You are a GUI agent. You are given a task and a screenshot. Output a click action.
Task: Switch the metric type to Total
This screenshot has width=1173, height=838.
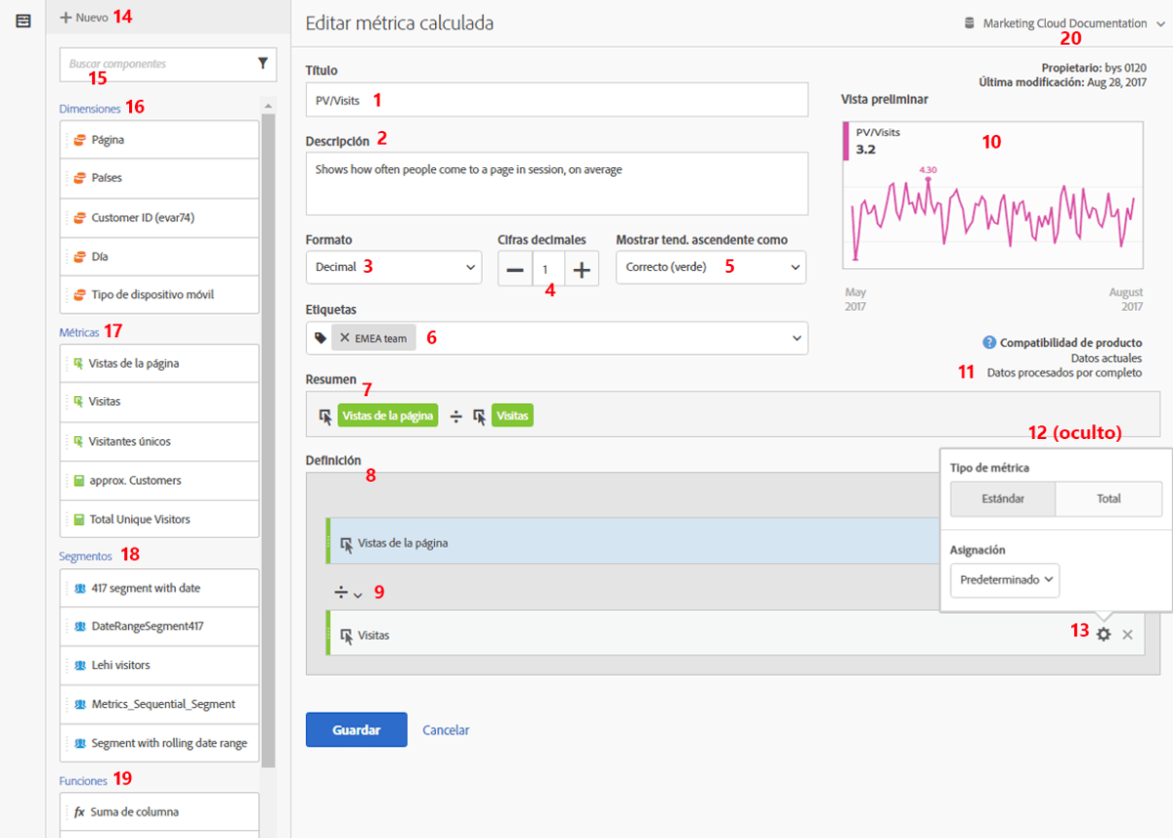[x=1108, y=499]
